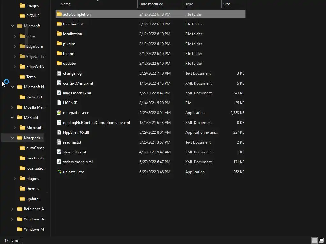Expand the EdgeWebV folder in the tree

click(15, 67)
